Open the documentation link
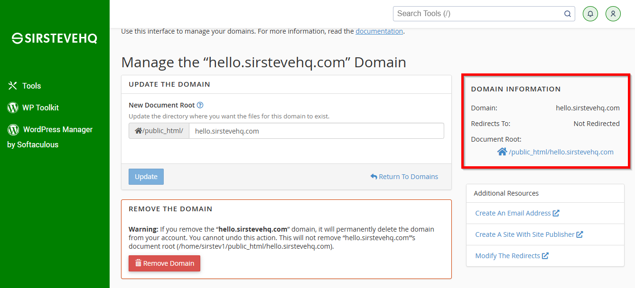This screenshot has height=288, width=635. tap(379, 31)
